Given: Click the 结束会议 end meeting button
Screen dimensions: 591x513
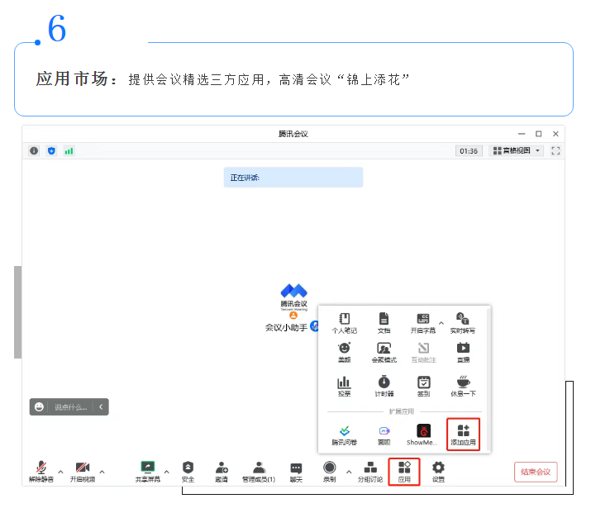Looking at the screenshot, I should tap(536, 472).
